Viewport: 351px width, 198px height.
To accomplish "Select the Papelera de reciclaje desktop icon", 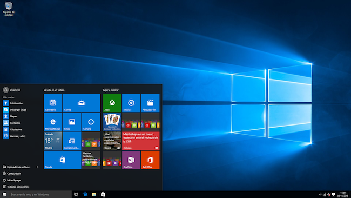I will (x=9, y=9).
